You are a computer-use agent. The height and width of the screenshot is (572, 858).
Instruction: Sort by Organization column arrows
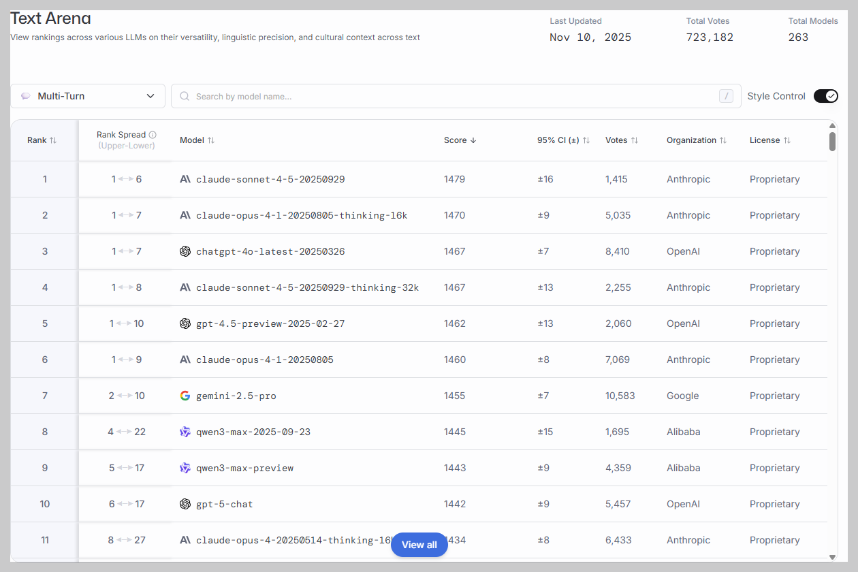pos(723,140)
